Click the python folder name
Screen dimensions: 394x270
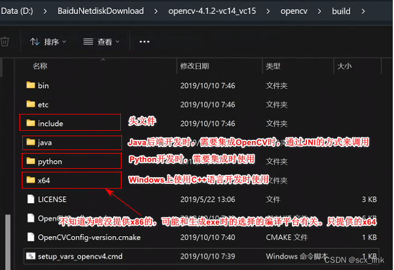[50, 162]
